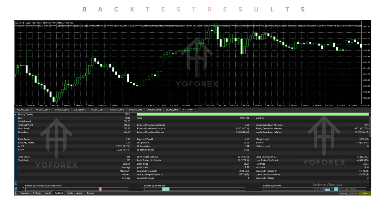Click the History Quality 100% value
This screenshot has height=212, width=378.
128,114
